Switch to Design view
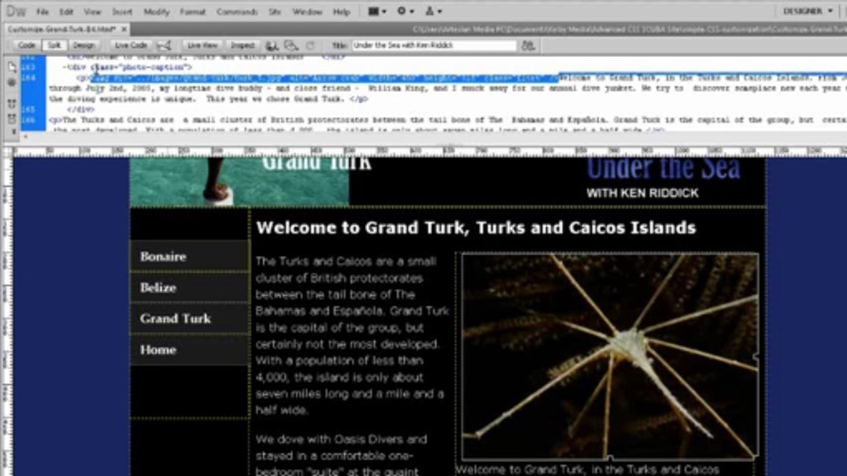This screenshot has width=847, height=476. [83, 46]
